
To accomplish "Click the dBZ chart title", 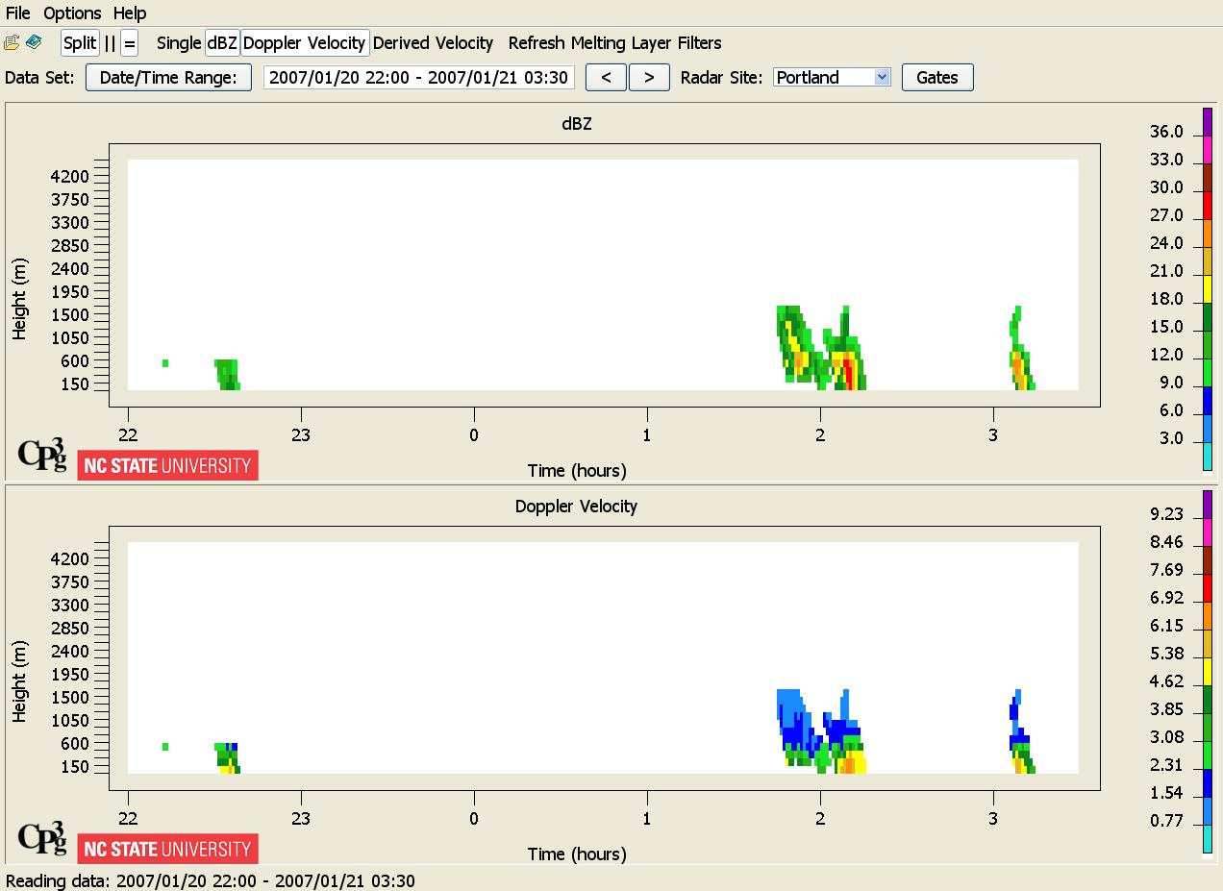I will pos(577,123).
